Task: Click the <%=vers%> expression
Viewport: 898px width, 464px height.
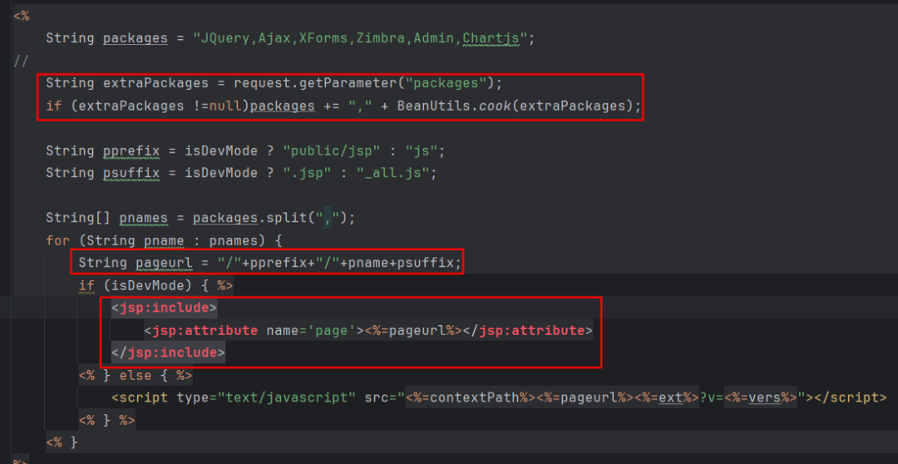Action: tap(761, 397)
